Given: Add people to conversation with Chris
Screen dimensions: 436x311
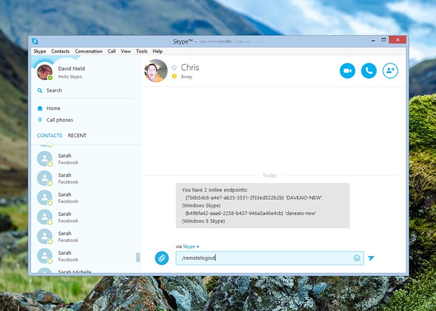Looking at the screenshot, I should click(x=390, y=71).
